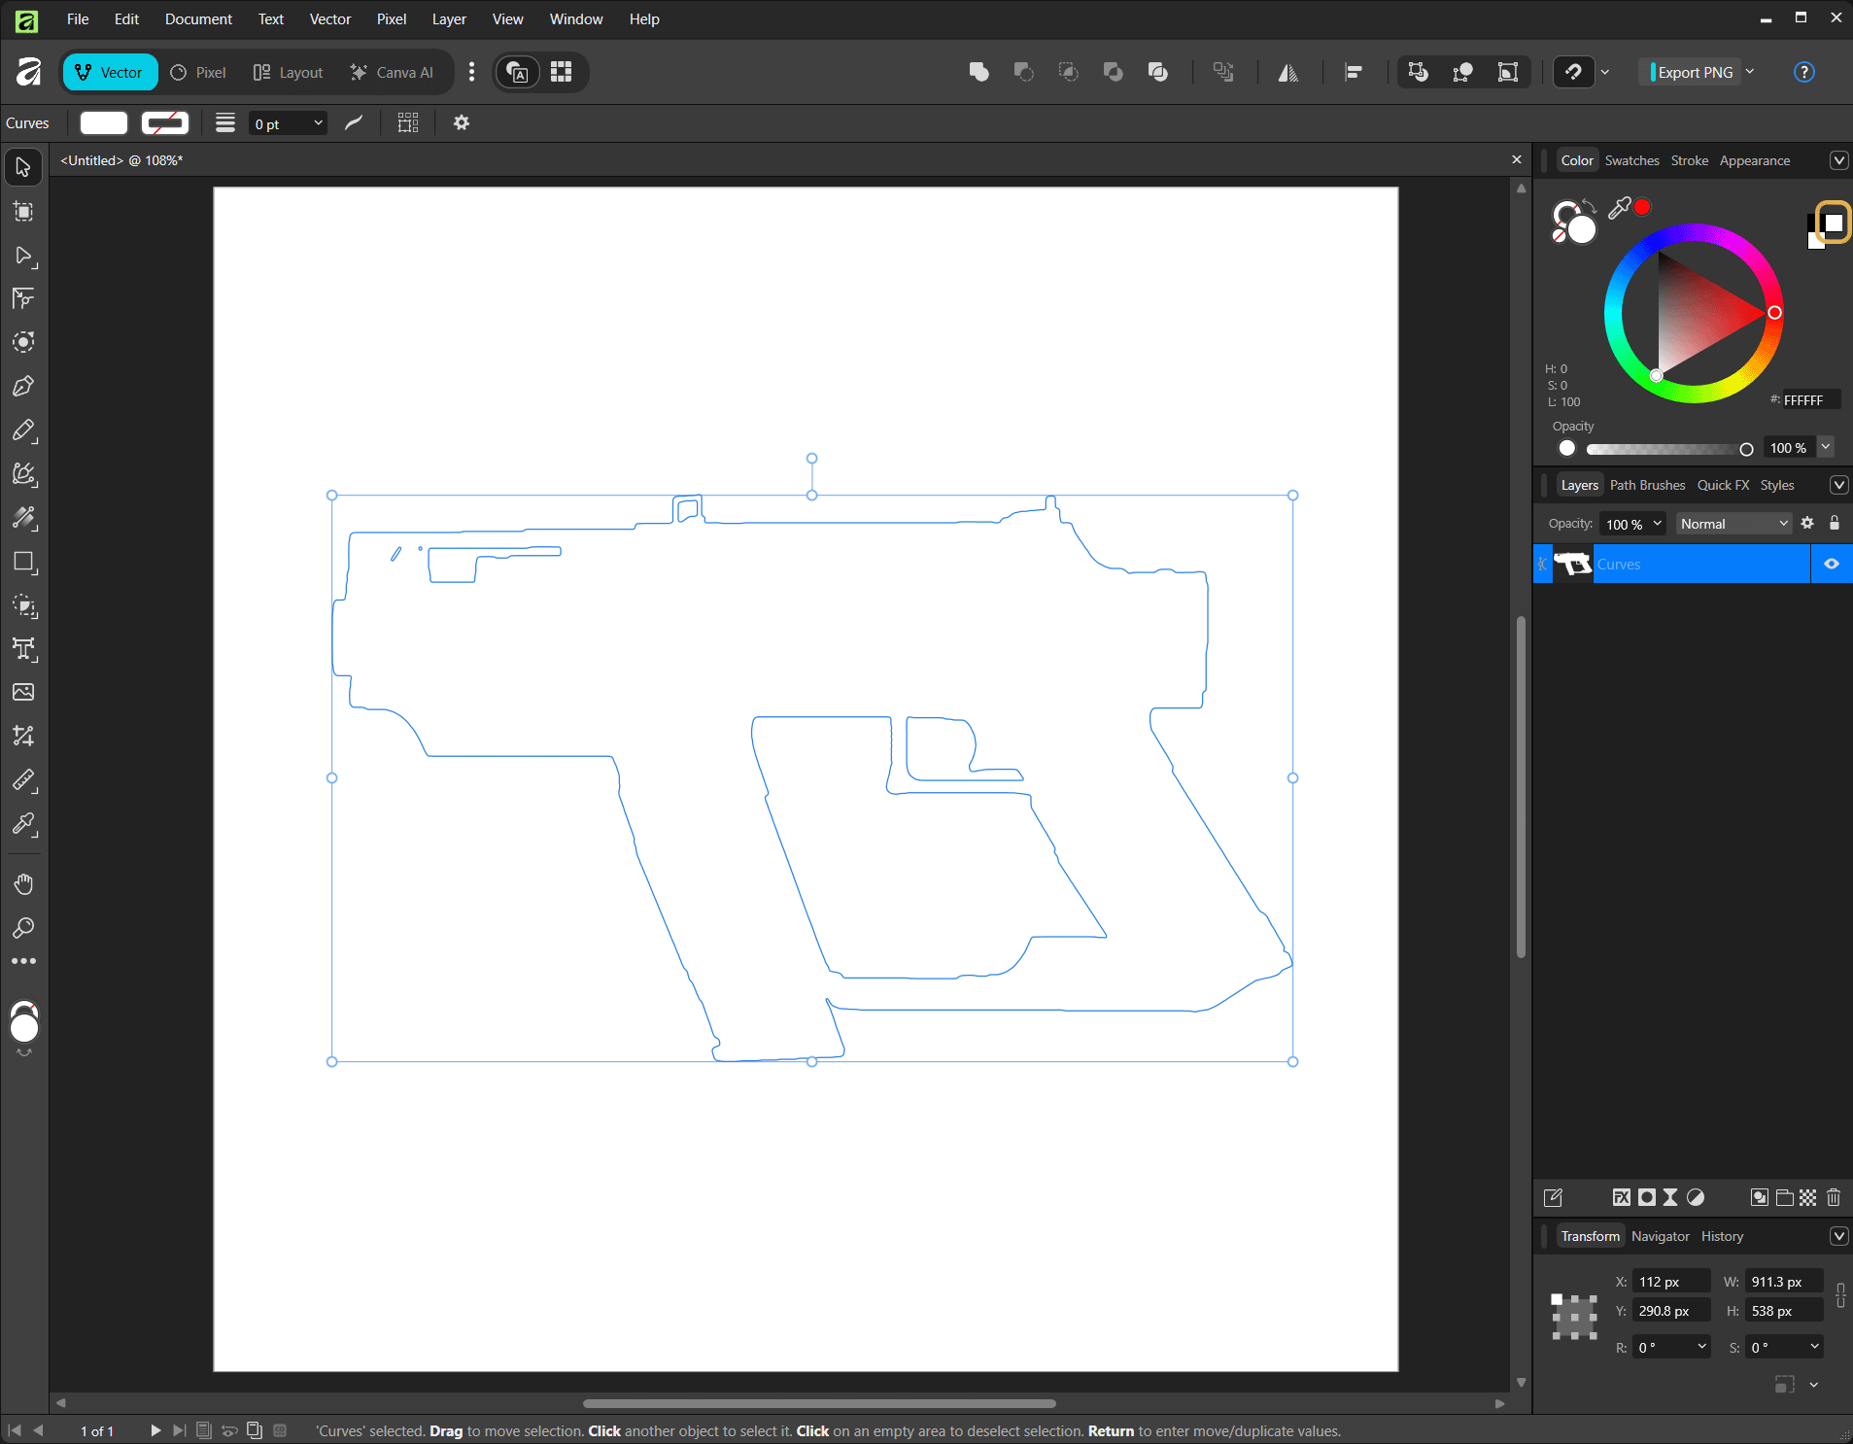Image resolution: width=1853 pixels, height=1444 pixels.
Task: Toggle width-height aspect ratio link
Action: point(1840,1295)
